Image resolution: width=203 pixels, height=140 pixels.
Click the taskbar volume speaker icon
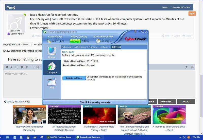(184, 137)
